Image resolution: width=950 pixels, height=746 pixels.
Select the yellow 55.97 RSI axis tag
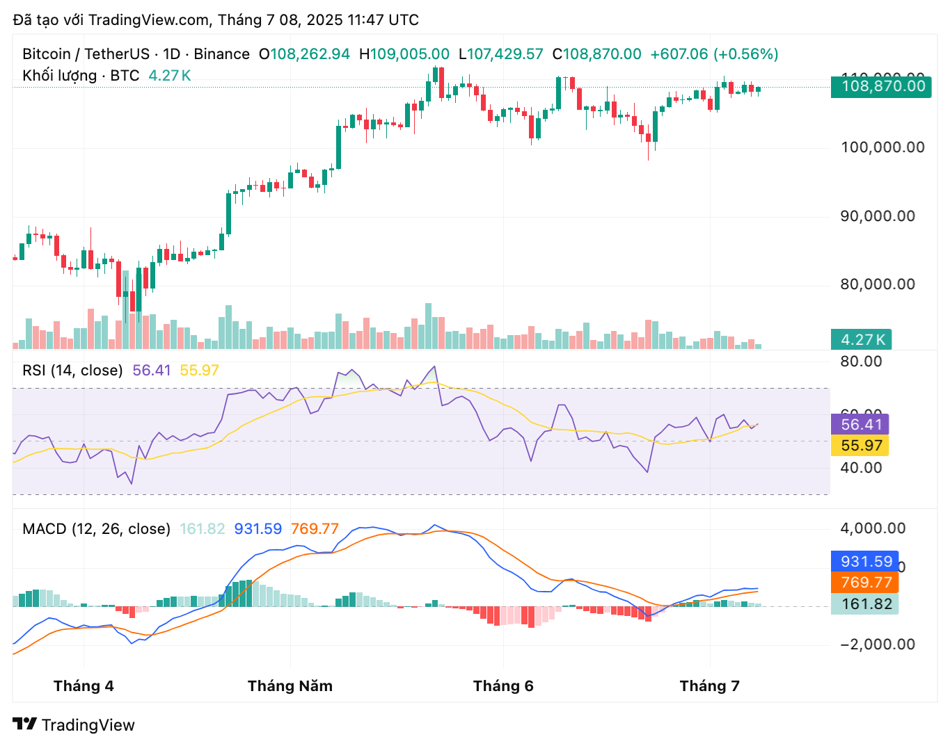[860, 446]
